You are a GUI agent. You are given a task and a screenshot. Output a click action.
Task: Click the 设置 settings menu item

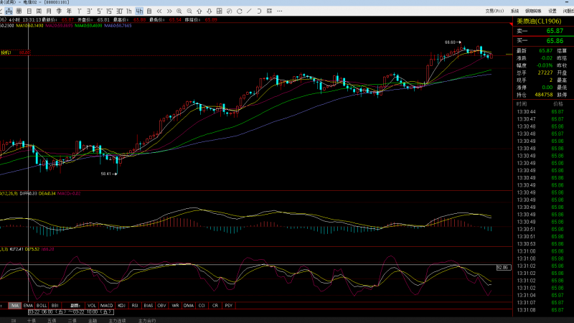pos(552,11)
